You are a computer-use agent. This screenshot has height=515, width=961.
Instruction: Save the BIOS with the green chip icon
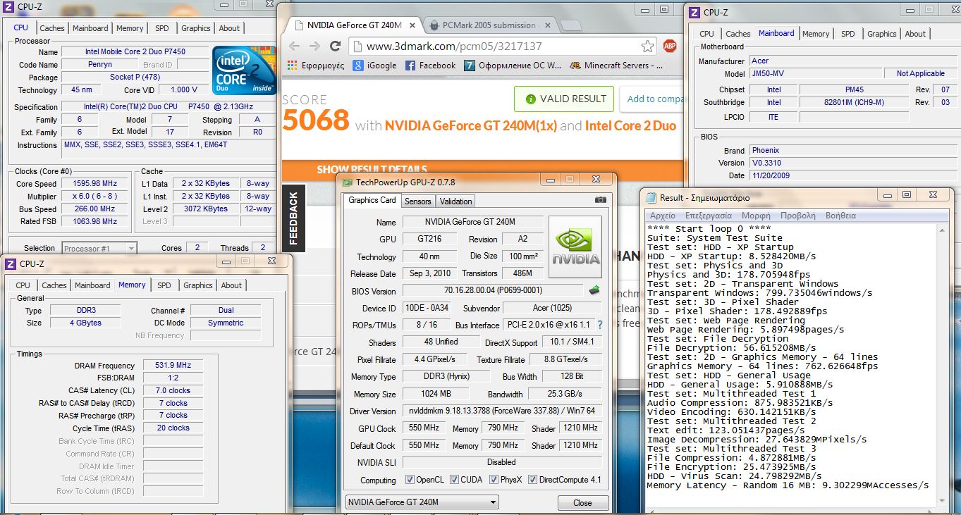[594, 290]
